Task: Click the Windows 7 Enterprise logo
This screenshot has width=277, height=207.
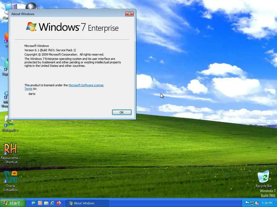Action: 72,27
